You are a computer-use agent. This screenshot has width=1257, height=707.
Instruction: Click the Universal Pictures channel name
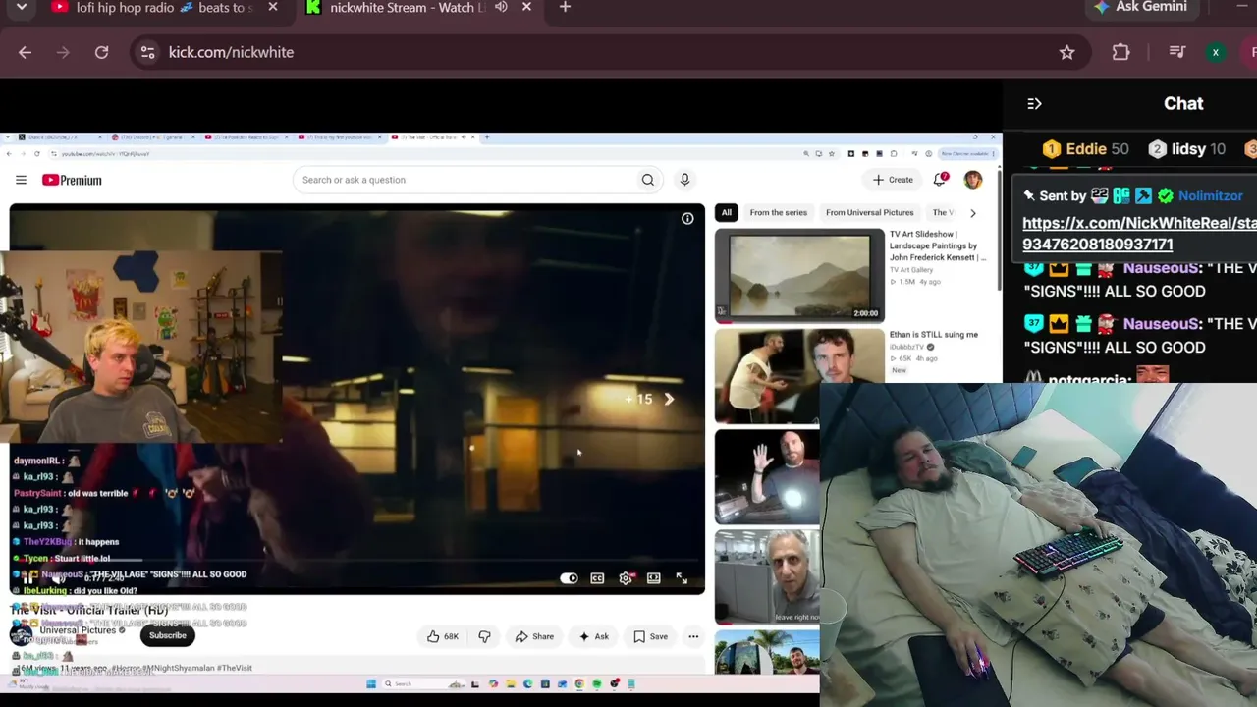(78, 630)
